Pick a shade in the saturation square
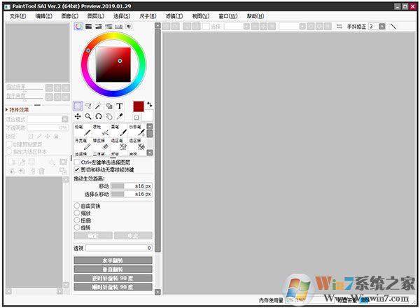This screenshot has width=420, height=308. click(x=113, y=65)
